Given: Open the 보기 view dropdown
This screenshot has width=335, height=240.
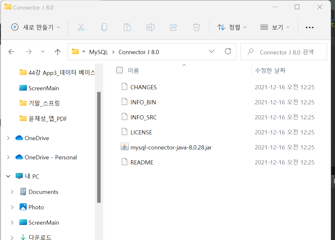Looking at the screenshot, I should pyautogui.click(x=275, y=27).
